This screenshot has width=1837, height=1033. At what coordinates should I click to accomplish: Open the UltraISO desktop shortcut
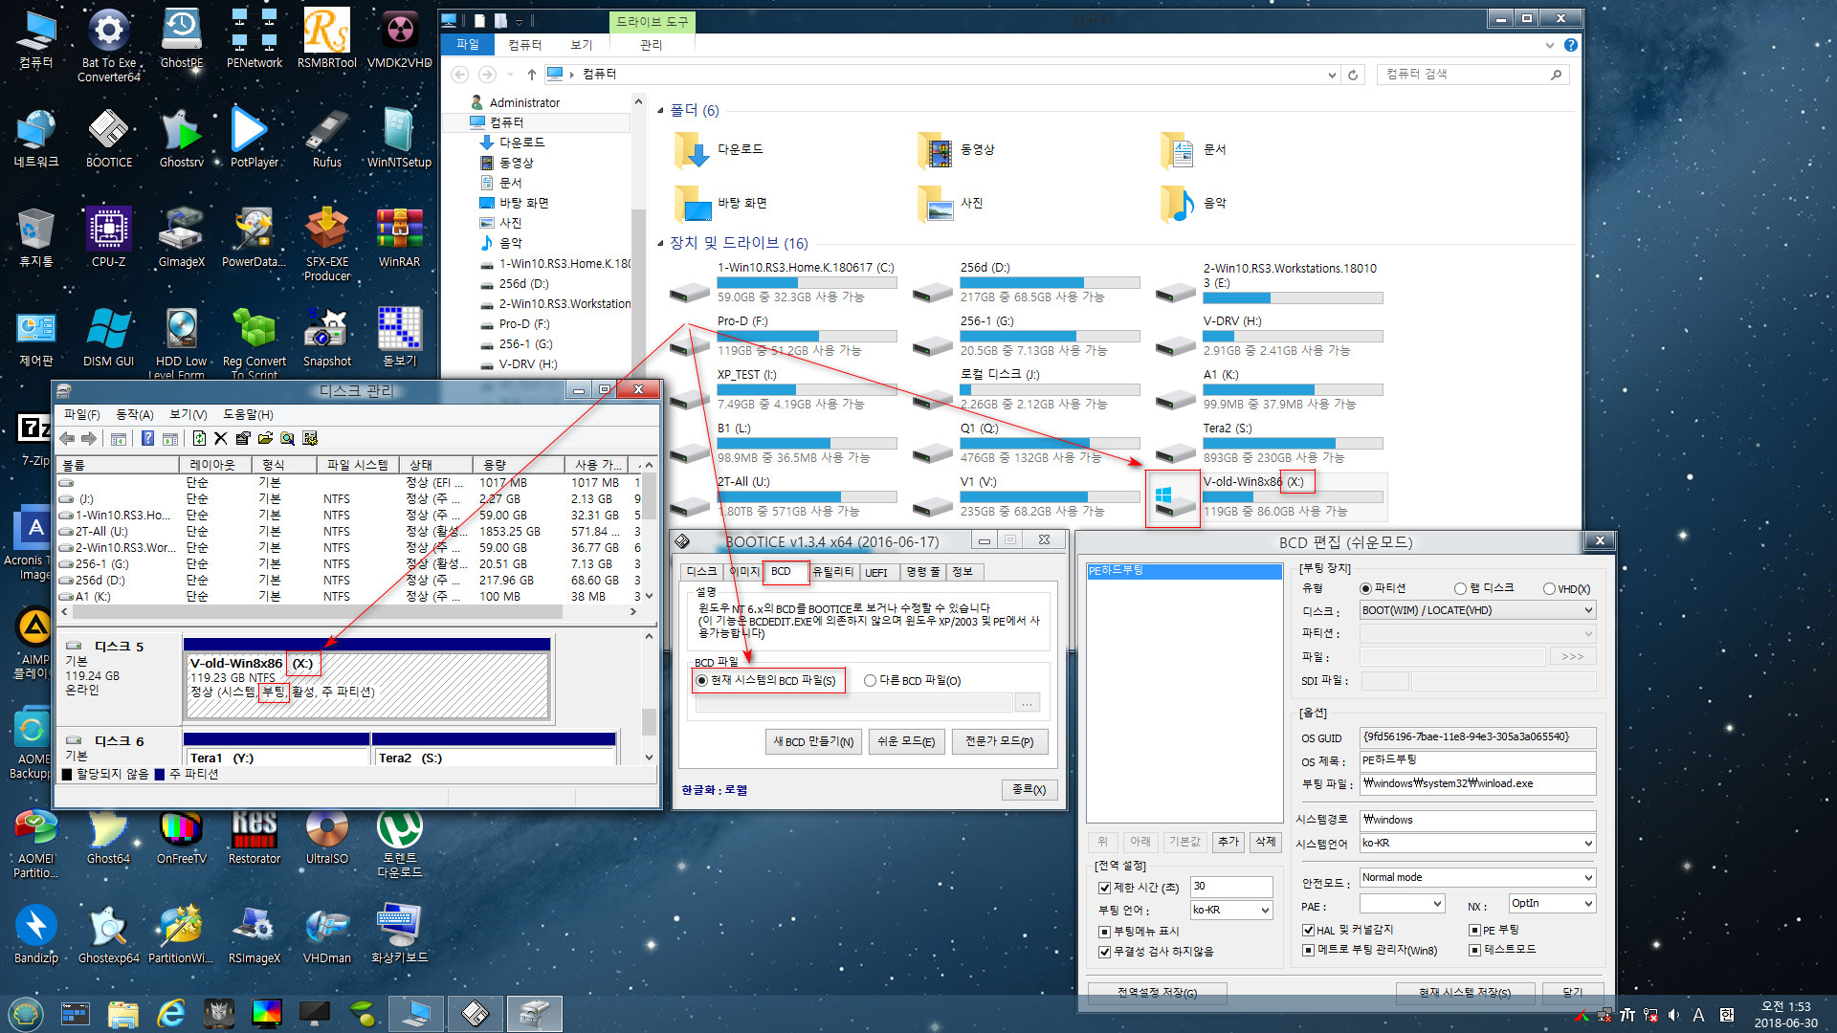pos(327,835)
